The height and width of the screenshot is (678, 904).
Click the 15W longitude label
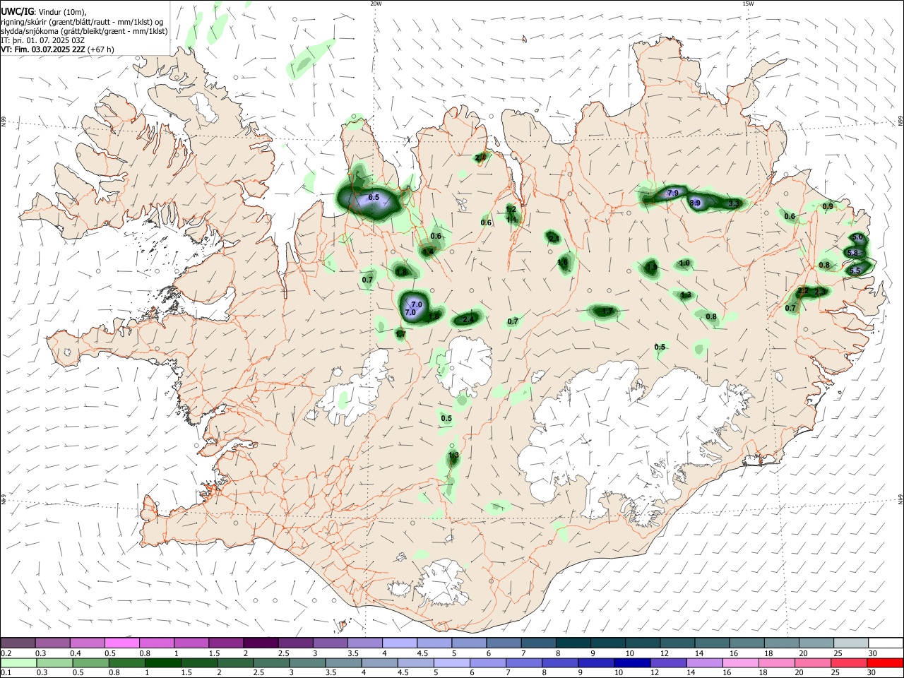coord(748,4)
